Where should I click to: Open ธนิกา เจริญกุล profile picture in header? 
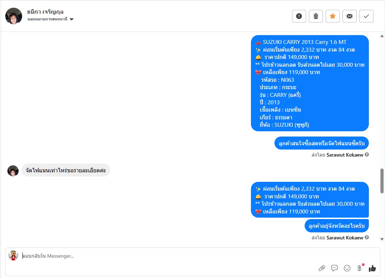pos(13,16)
